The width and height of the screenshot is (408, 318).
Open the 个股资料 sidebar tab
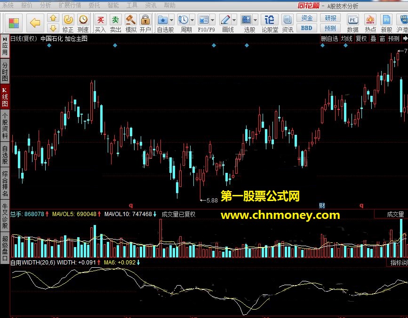pyautogui.click(x=5, y=125)
